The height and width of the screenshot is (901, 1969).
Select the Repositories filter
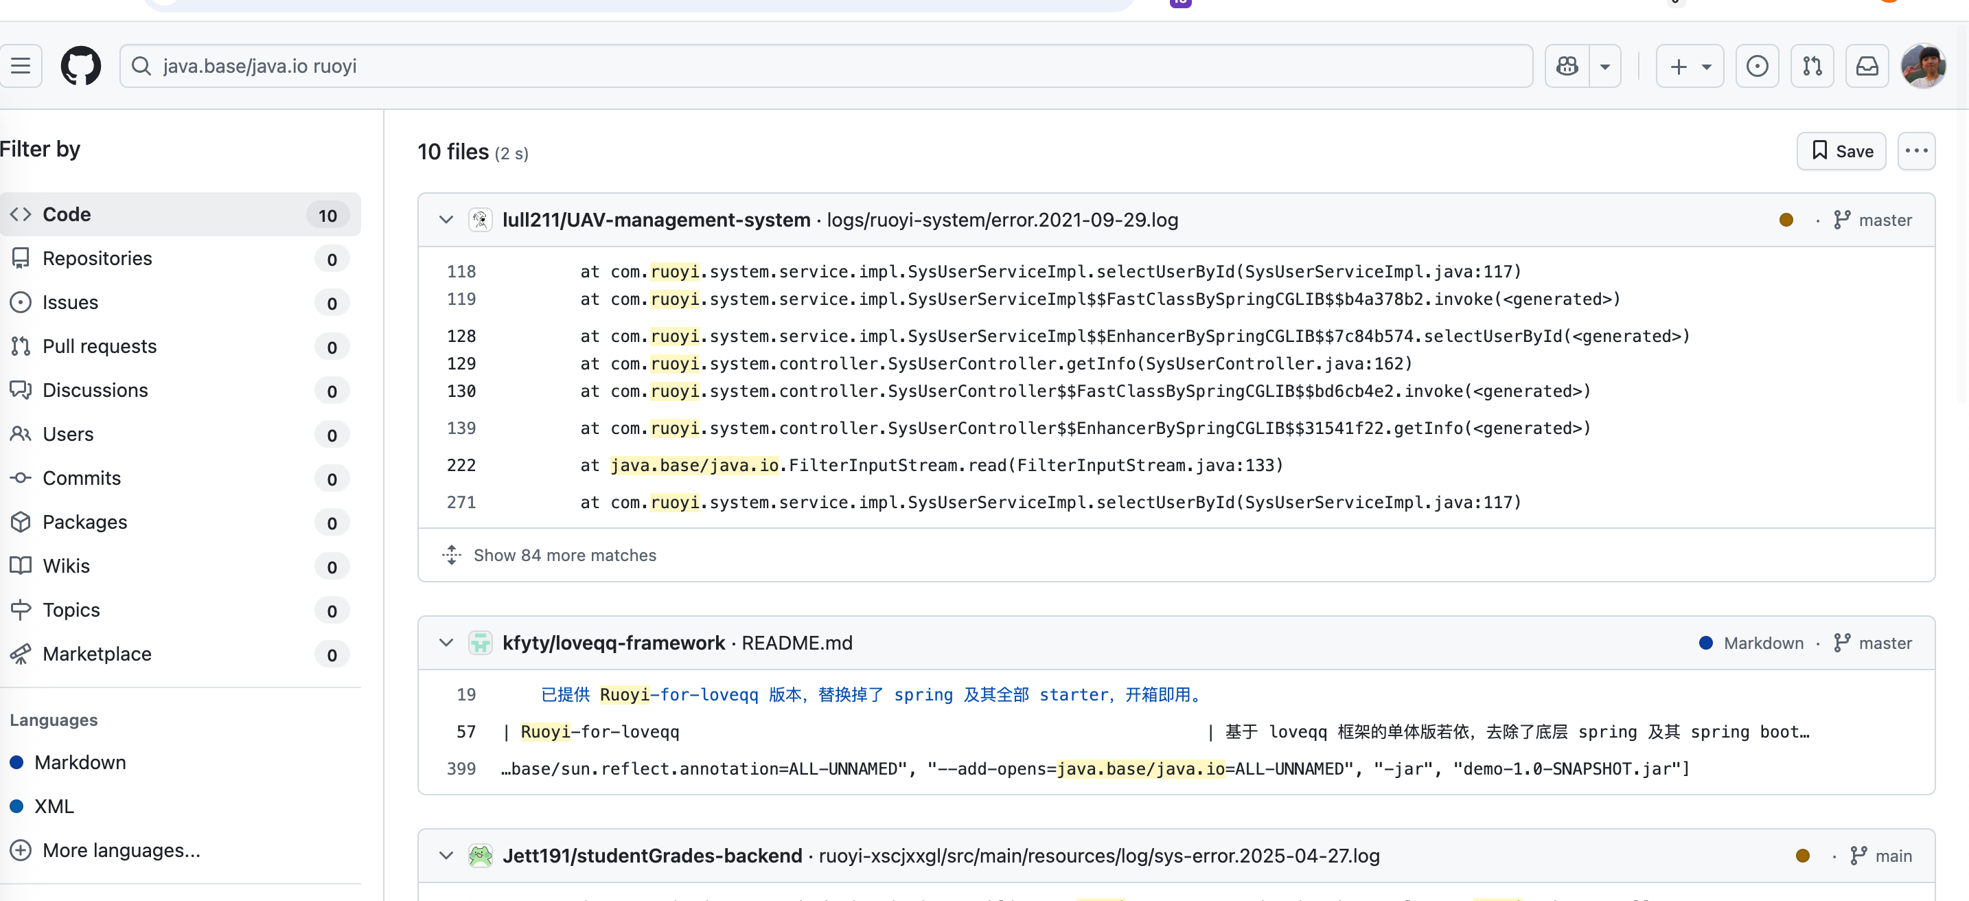point(97,258)
